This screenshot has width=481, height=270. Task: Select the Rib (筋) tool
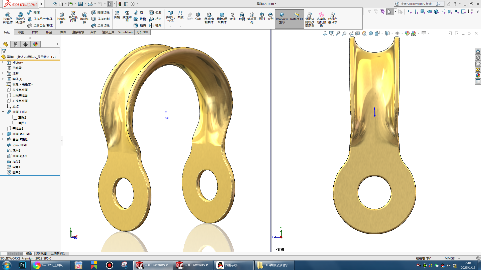138,12
